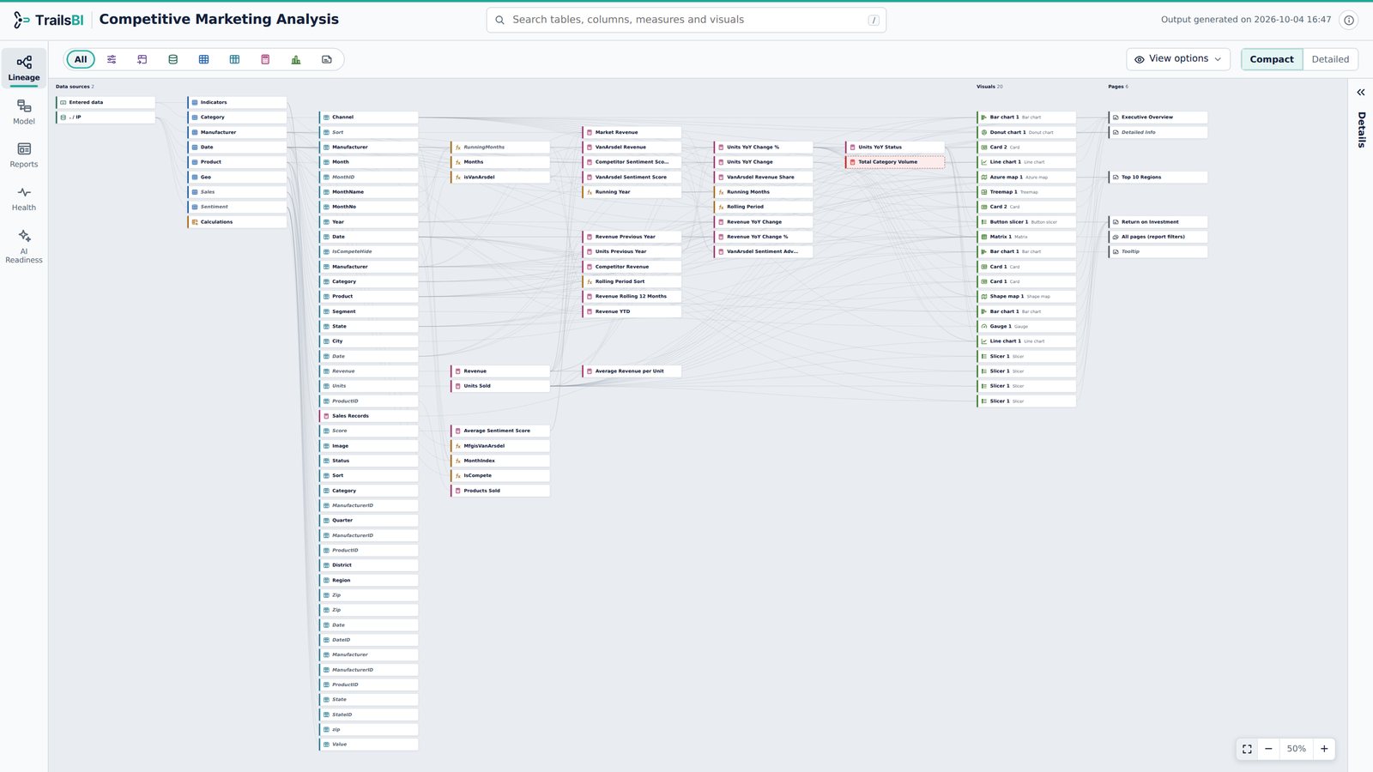This screenshot has height=772, width=1373.
Task: Open the Health section
Action: pyautogui.click(x=24, y=199)
